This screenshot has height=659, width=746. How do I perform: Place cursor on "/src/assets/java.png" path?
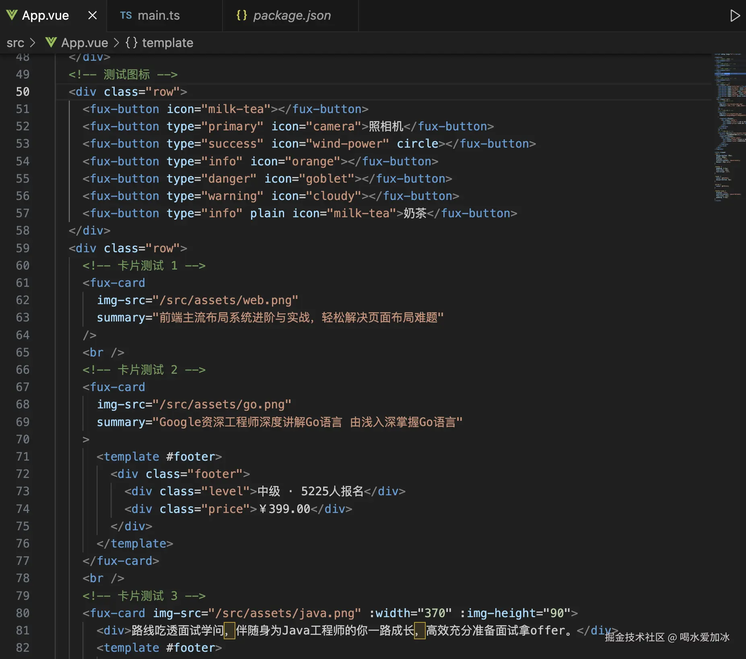(x=284, y=613)
